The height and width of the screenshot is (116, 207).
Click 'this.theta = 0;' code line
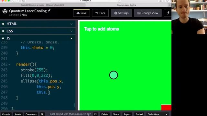38,48
